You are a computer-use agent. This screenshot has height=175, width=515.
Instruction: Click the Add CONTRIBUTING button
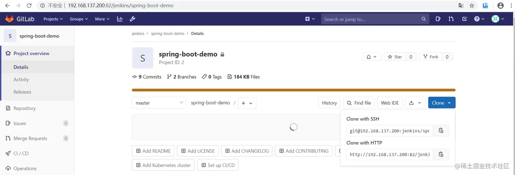(304, 151)
